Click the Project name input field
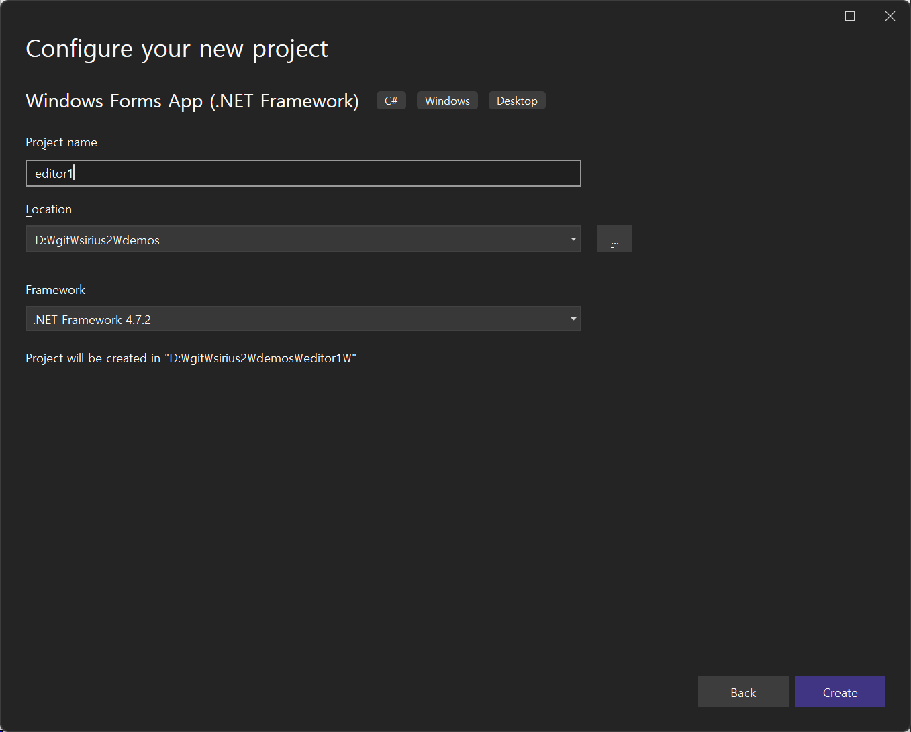The height and width of the screenshot is (732, 911). tap(303, 173)
